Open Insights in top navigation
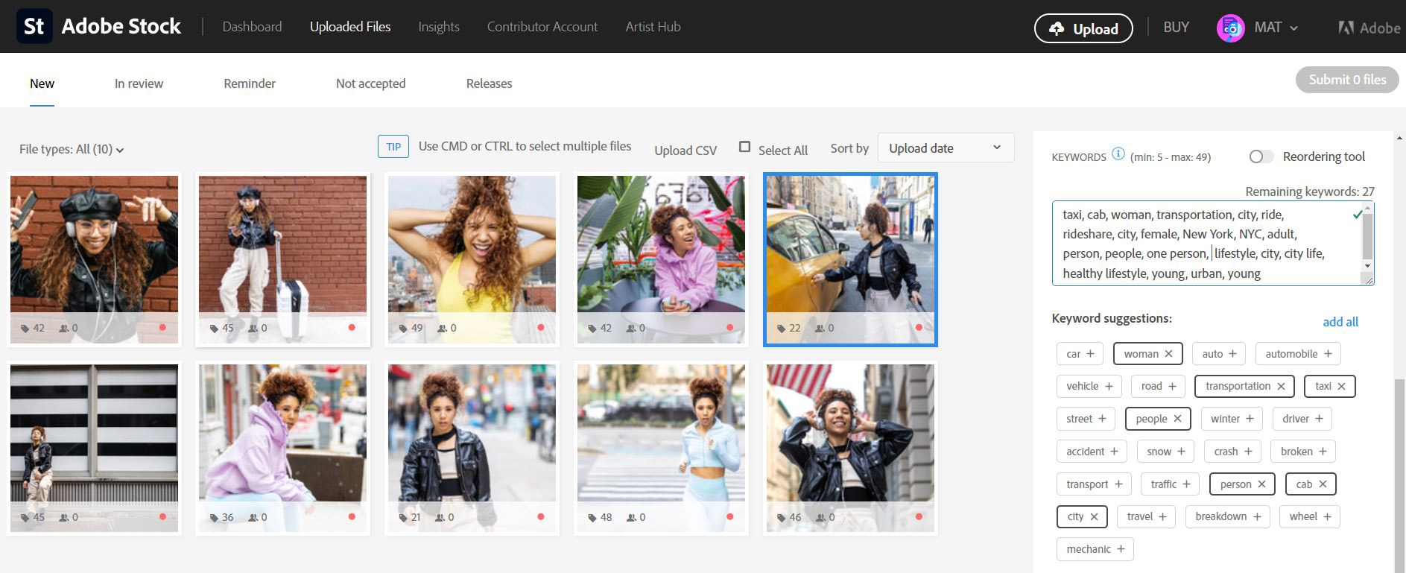This screenshot has height=573, width=1406. tap(439, 27)
